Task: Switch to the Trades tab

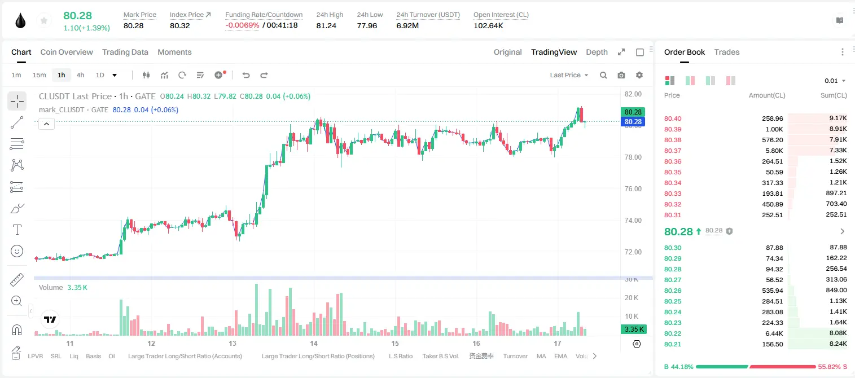Action: (x=726, y=52)
